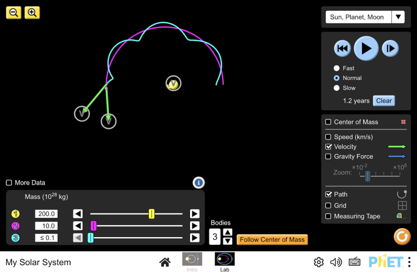Click the orange reset all button
The height and width of the screenshot is (273, 417).
pyautogui.click(x=402, y=237)
